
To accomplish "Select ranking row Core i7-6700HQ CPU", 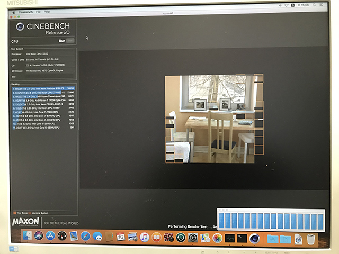I will [x=43, y=116].
